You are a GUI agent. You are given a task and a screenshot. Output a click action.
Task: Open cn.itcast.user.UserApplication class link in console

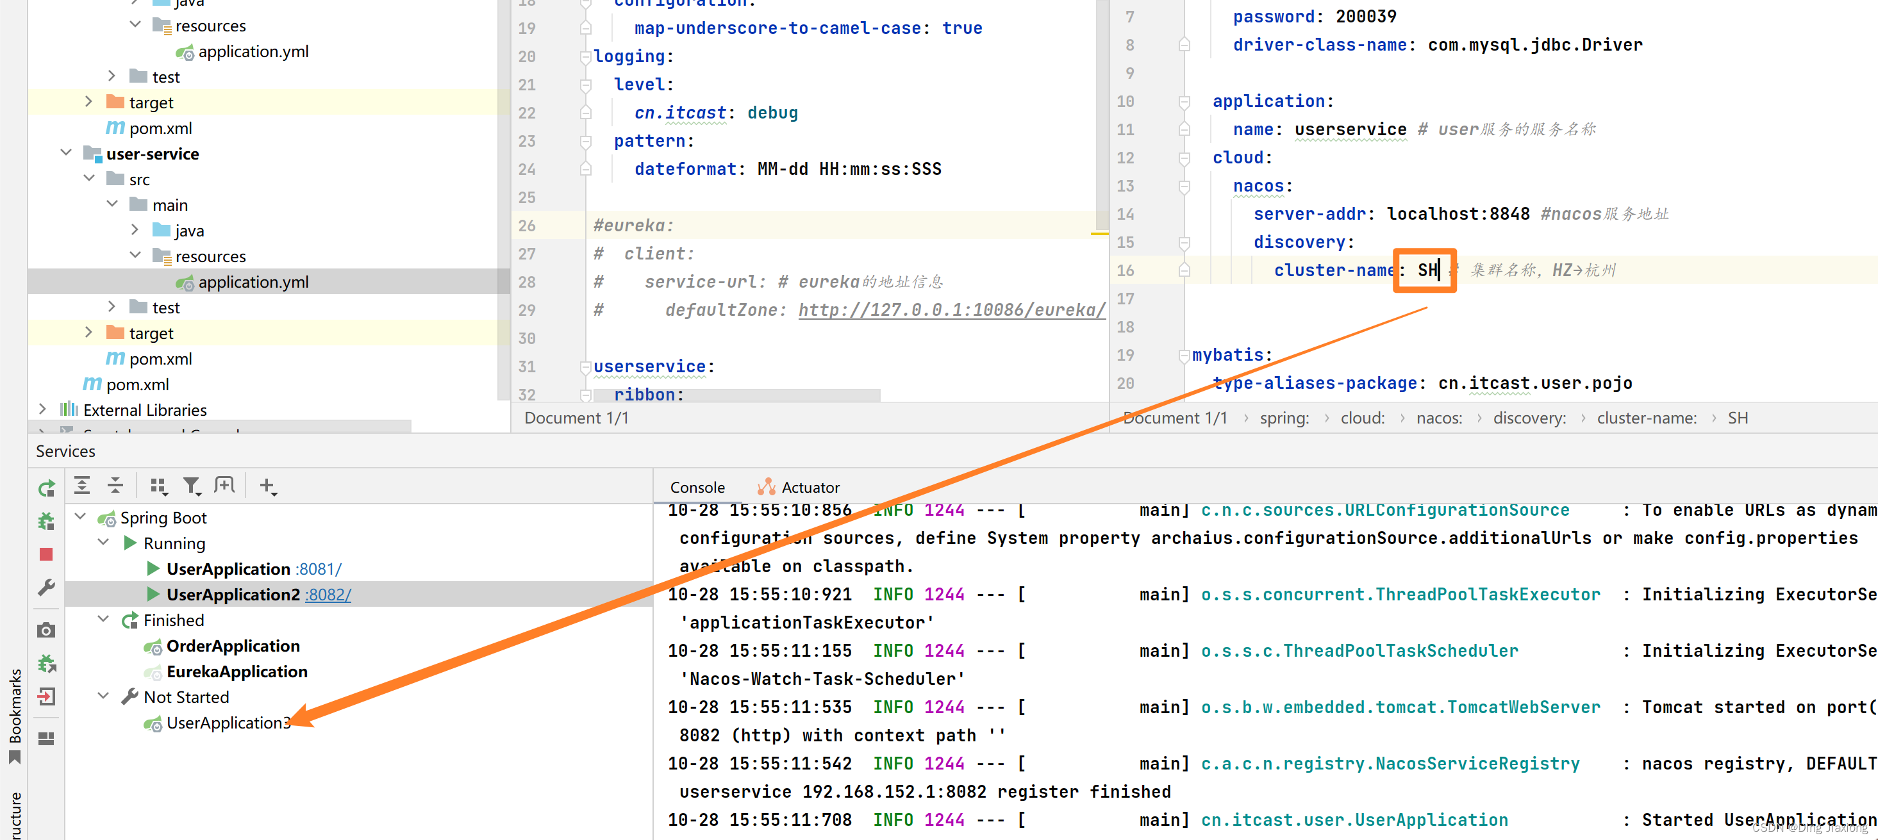pyautogui.click(x=1354, y=819)
